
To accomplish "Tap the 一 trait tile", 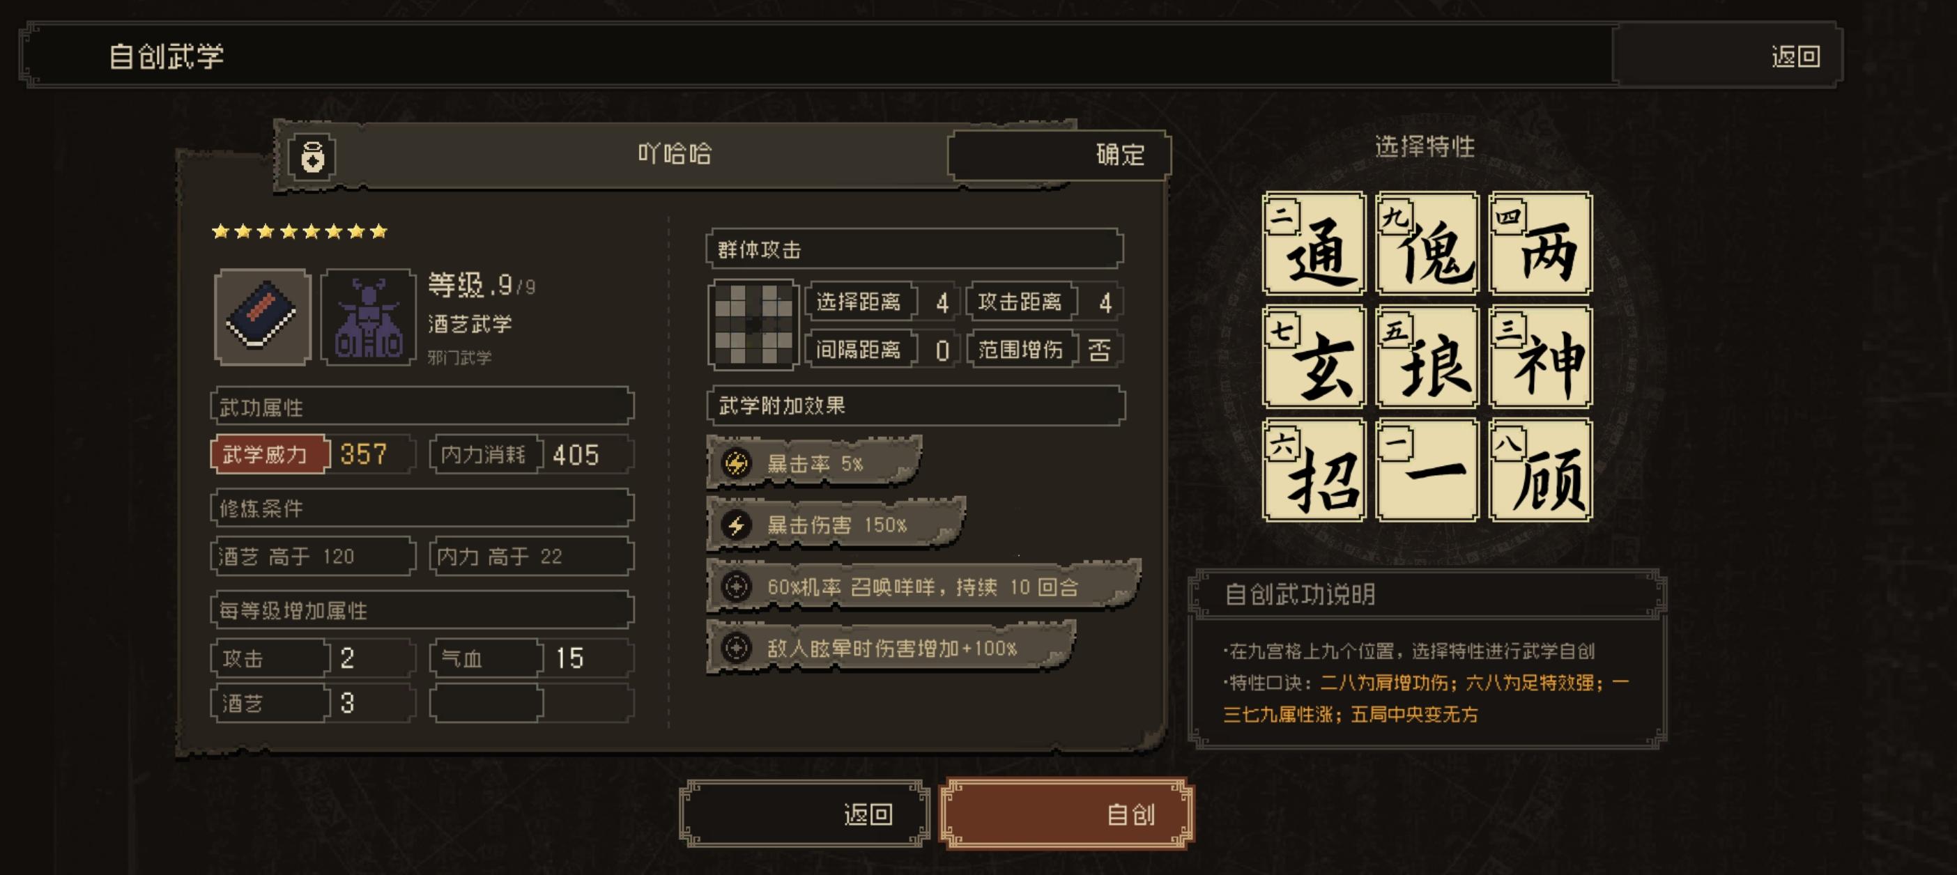I will (1427, 470).
